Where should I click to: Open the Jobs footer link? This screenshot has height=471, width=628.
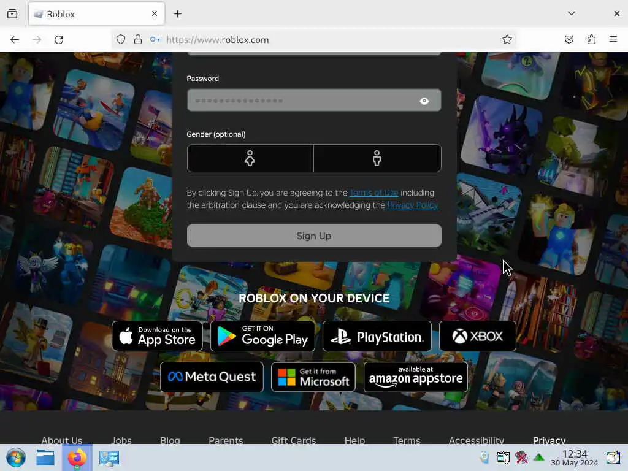pyautogui.click(x=121, y=440)
